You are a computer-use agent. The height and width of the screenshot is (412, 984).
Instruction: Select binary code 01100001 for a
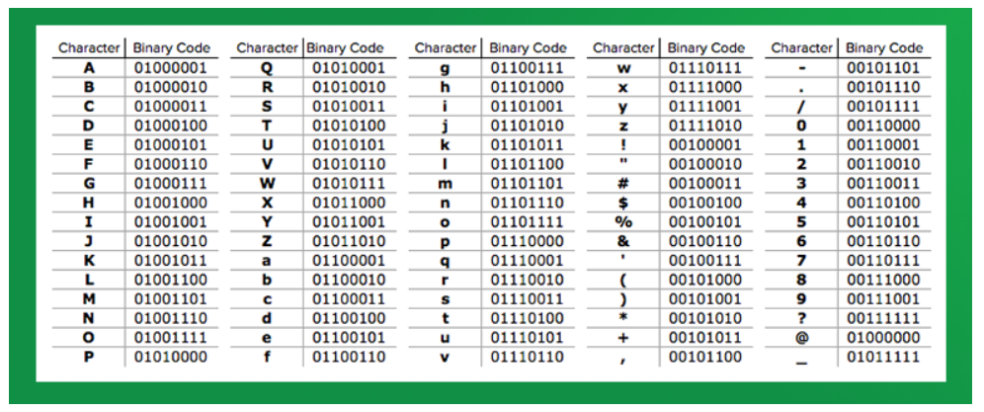point(349,261)
